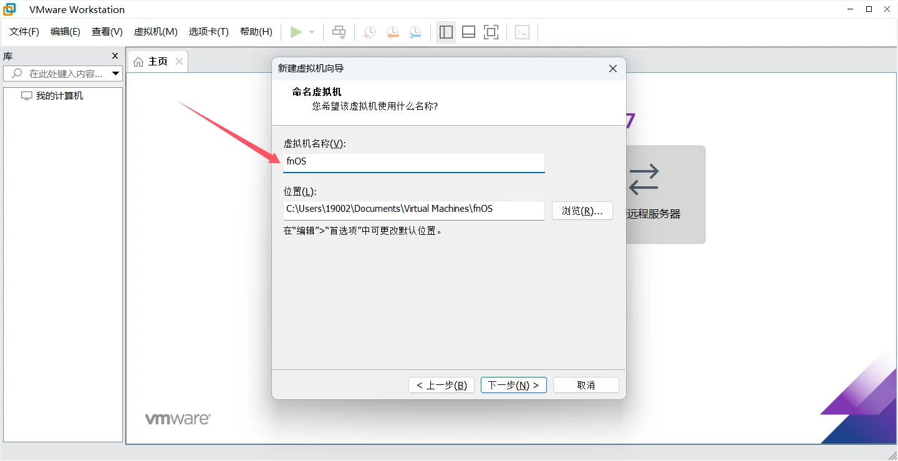Open the 编辑(E) menu

point(65,32)
